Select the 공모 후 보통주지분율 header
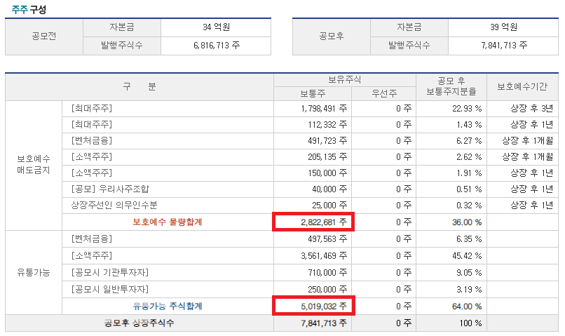Screen dimensions: 565x336 pos(451,86)
